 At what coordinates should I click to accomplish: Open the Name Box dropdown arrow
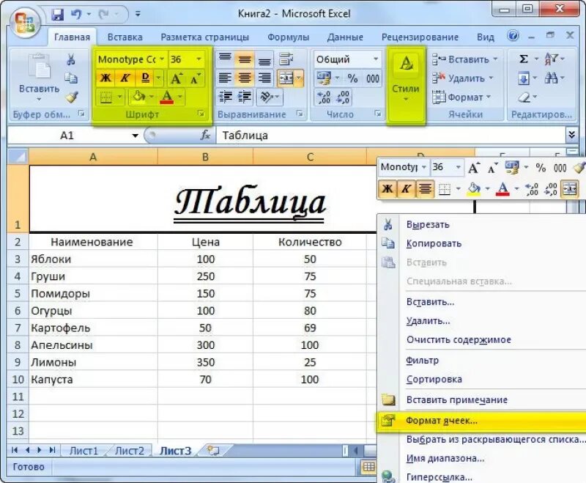(136, 136)
